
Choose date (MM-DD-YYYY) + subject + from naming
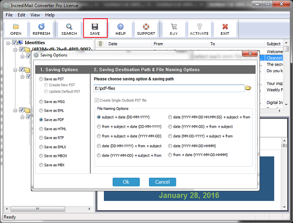click(170, 136)
